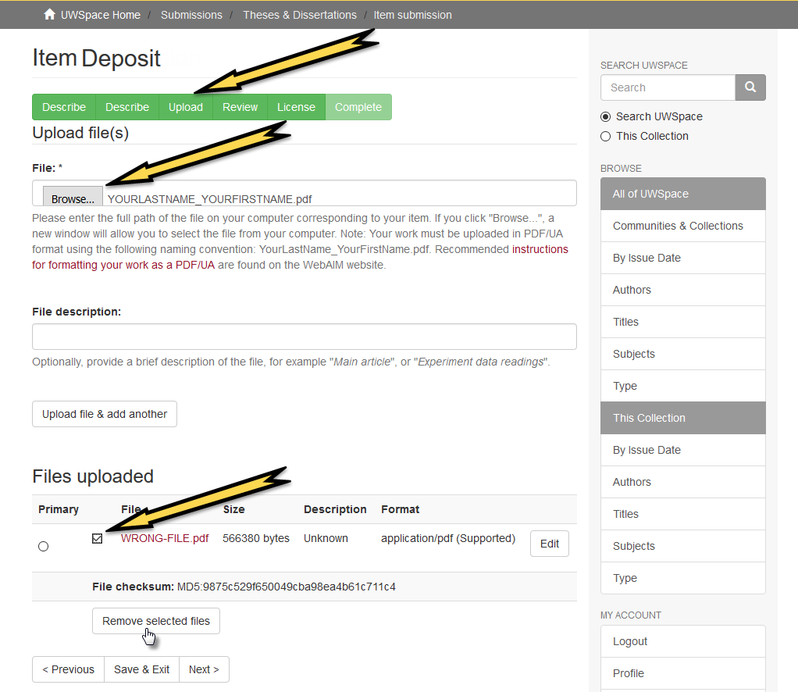This screenshot has height=692, width=798.
Task: Click Remove selected files
Action: tap(155, 620)
